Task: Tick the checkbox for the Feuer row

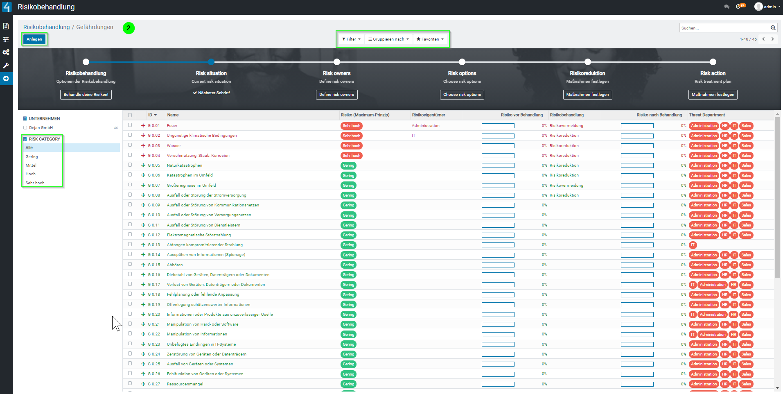Action: point(130,125)
